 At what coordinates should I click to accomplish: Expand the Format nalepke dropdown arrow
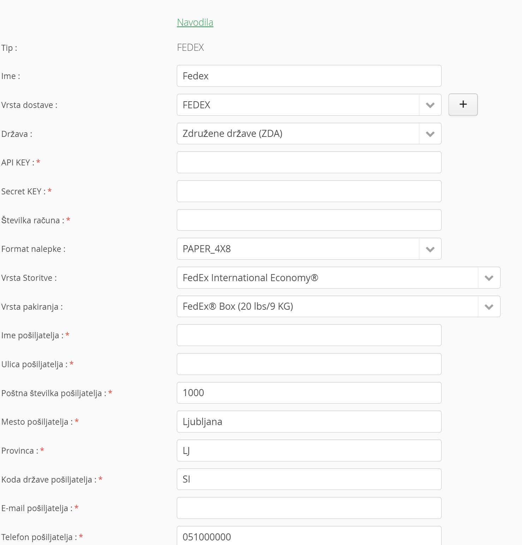[x=430, y=249]
